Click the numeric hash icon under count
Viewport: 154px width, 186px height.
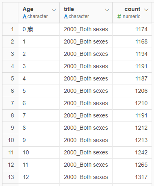pyautogui.click(x=119, y=16)
